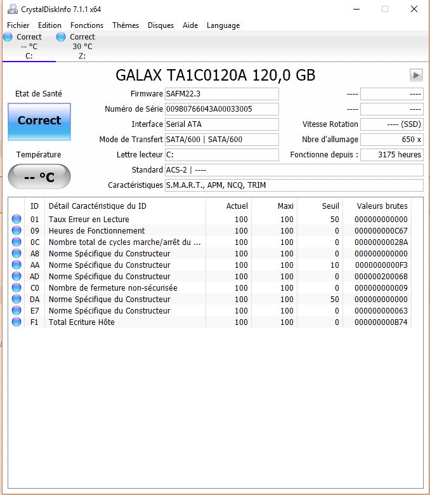Open the Language menu

pyautogui.click(x=223, y=25)
